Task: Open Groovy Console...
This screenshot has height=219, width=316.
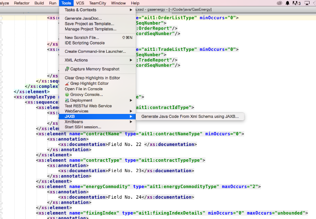Action: tap(98, 95)
